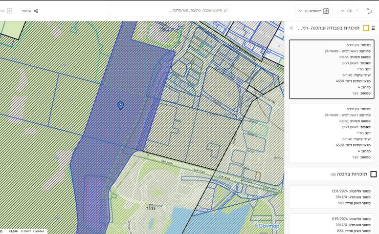Click the applications grid icon

326,11
